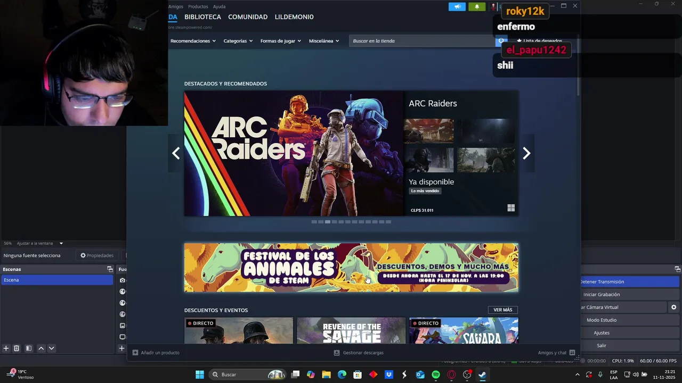Expand Formas de jugar menu
Viewport: 682px width, 383px height.
click(x=281, y=41)
